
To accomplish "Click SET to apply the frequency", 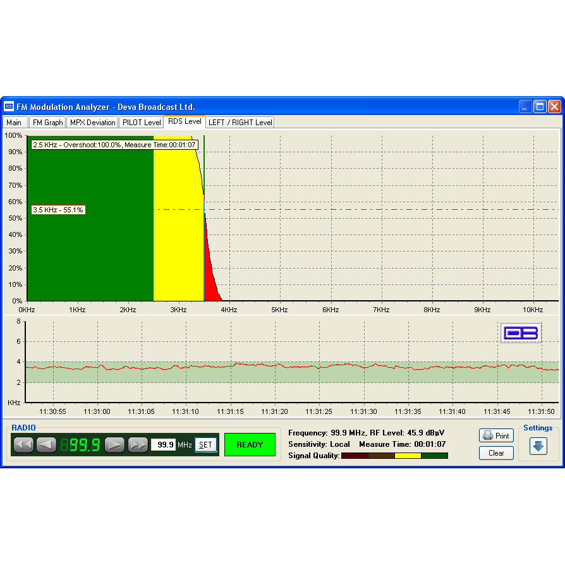I will click(205, 445).
